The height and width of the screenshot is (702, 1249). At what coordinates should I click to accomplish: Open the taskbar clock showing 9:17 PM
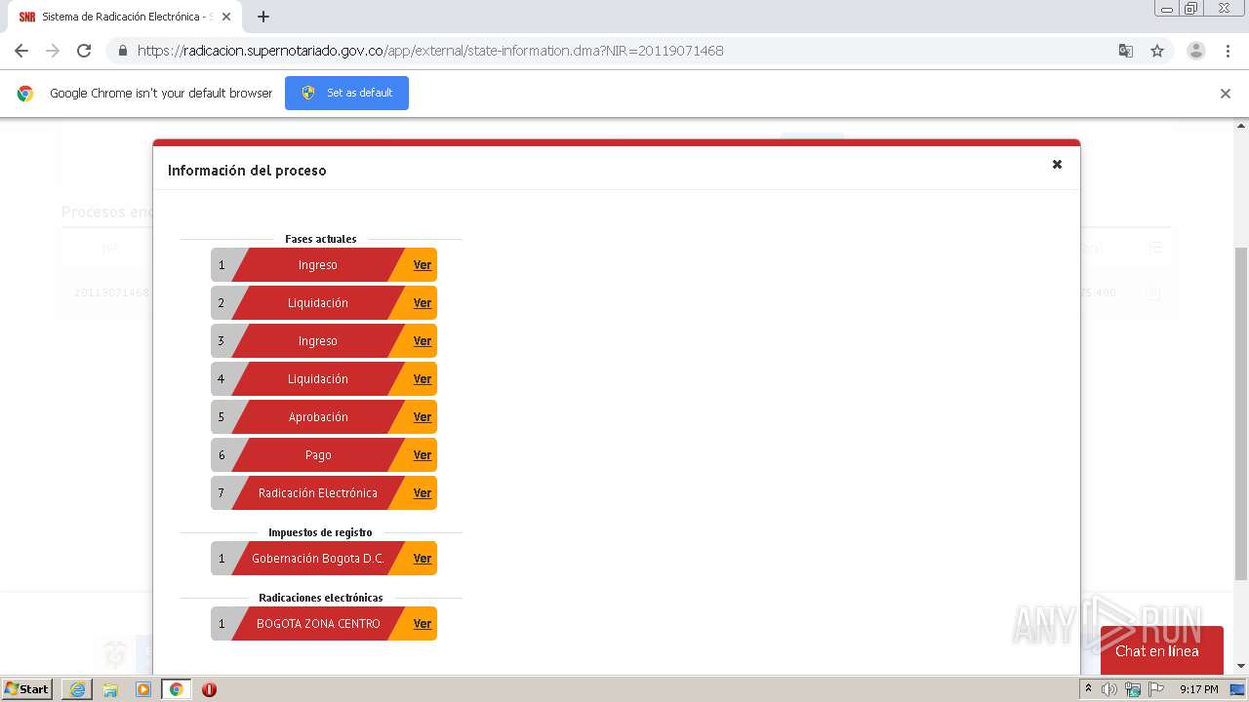click(1198, 689)
